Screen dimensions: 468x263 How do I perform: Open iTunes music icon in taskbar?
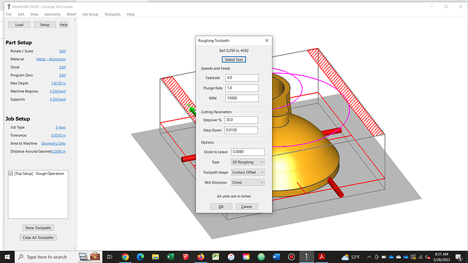coord(231,257)
